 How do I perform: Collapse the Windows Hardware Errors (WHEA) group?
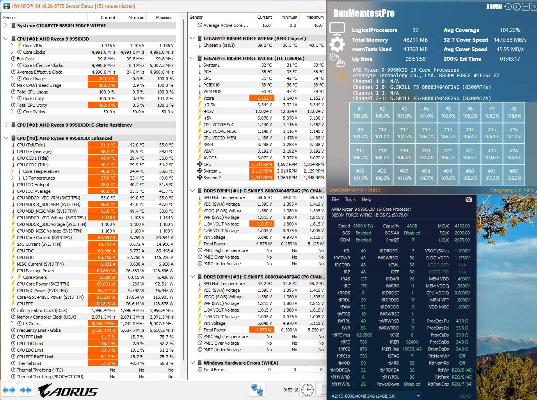coord(192,363)
